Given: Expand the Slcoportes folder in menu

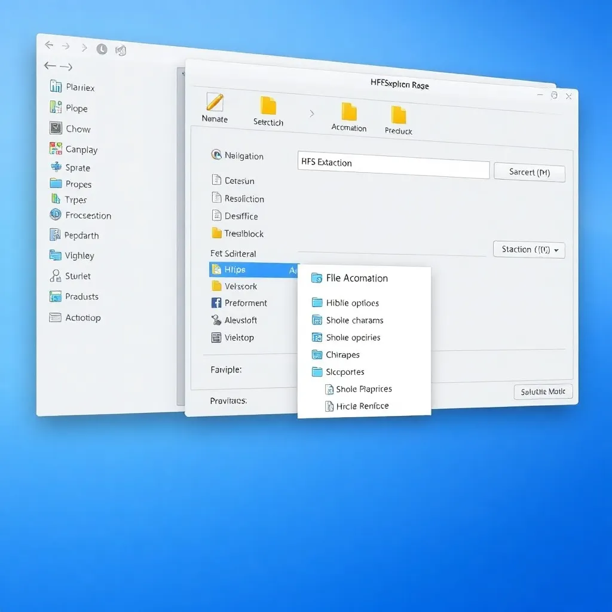Looking at the screenshot, I should point(317,372).
